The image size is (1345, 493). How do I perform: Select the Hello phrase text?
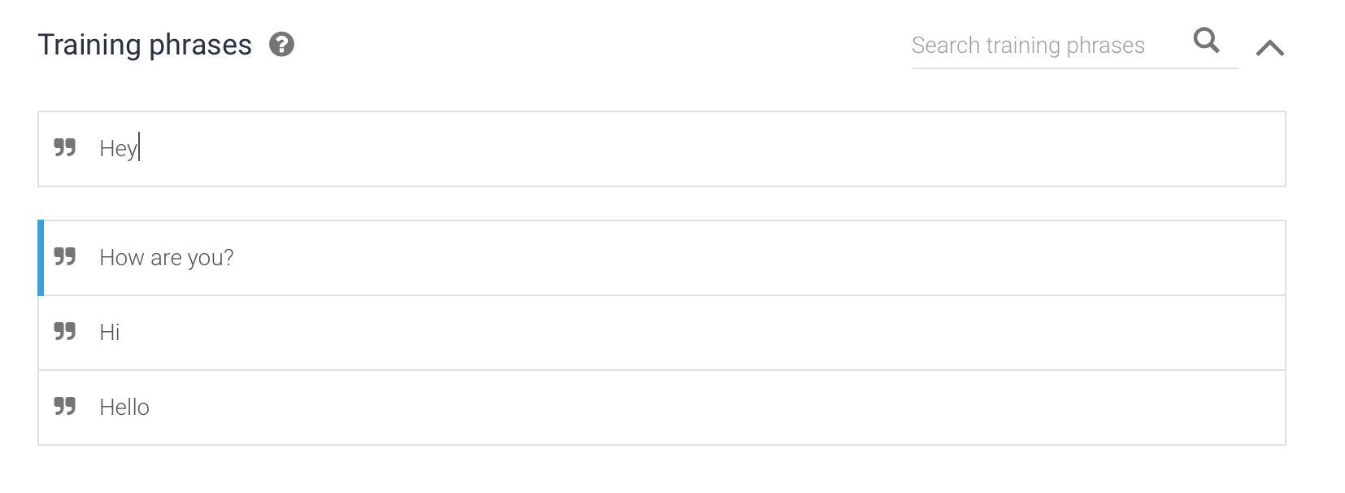tap(124, 407)
